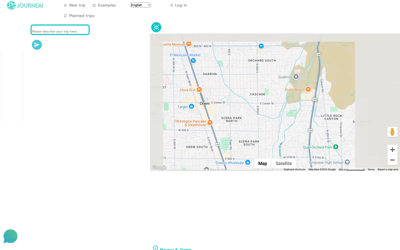The height and width of the screenshot is (250, 400).
Task: Click the Qualtrics location marker
Action: (296, 76)
